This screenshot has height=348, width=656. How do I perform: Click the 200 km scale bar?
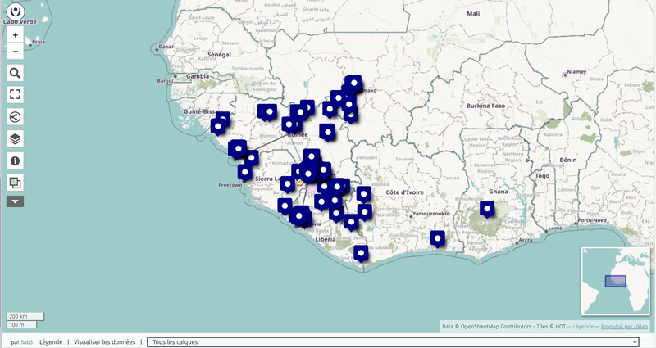pos(25,316)
